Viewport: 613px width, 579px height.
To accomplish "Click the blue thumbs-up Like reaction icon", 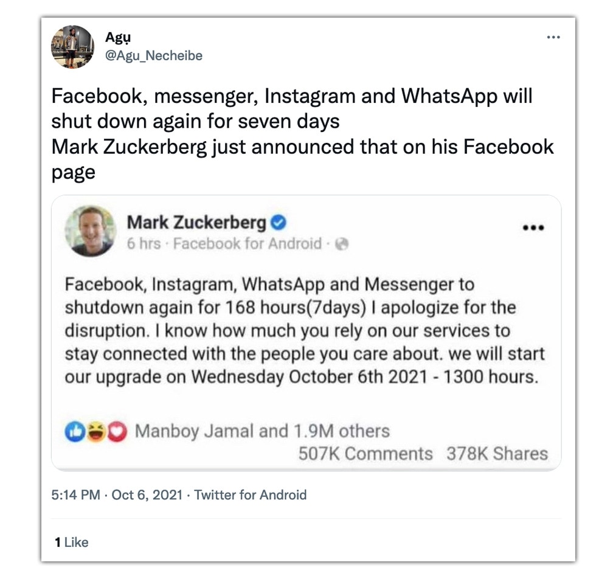I will pos(75,432).
